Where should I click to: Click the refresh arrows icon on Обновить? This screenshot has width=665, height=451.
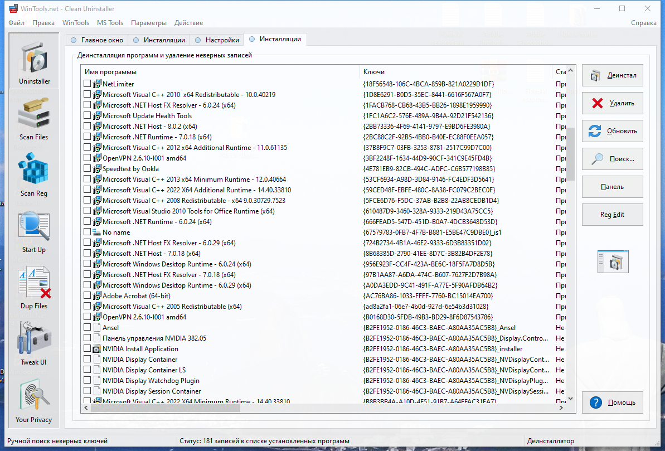tap(595, 131)
